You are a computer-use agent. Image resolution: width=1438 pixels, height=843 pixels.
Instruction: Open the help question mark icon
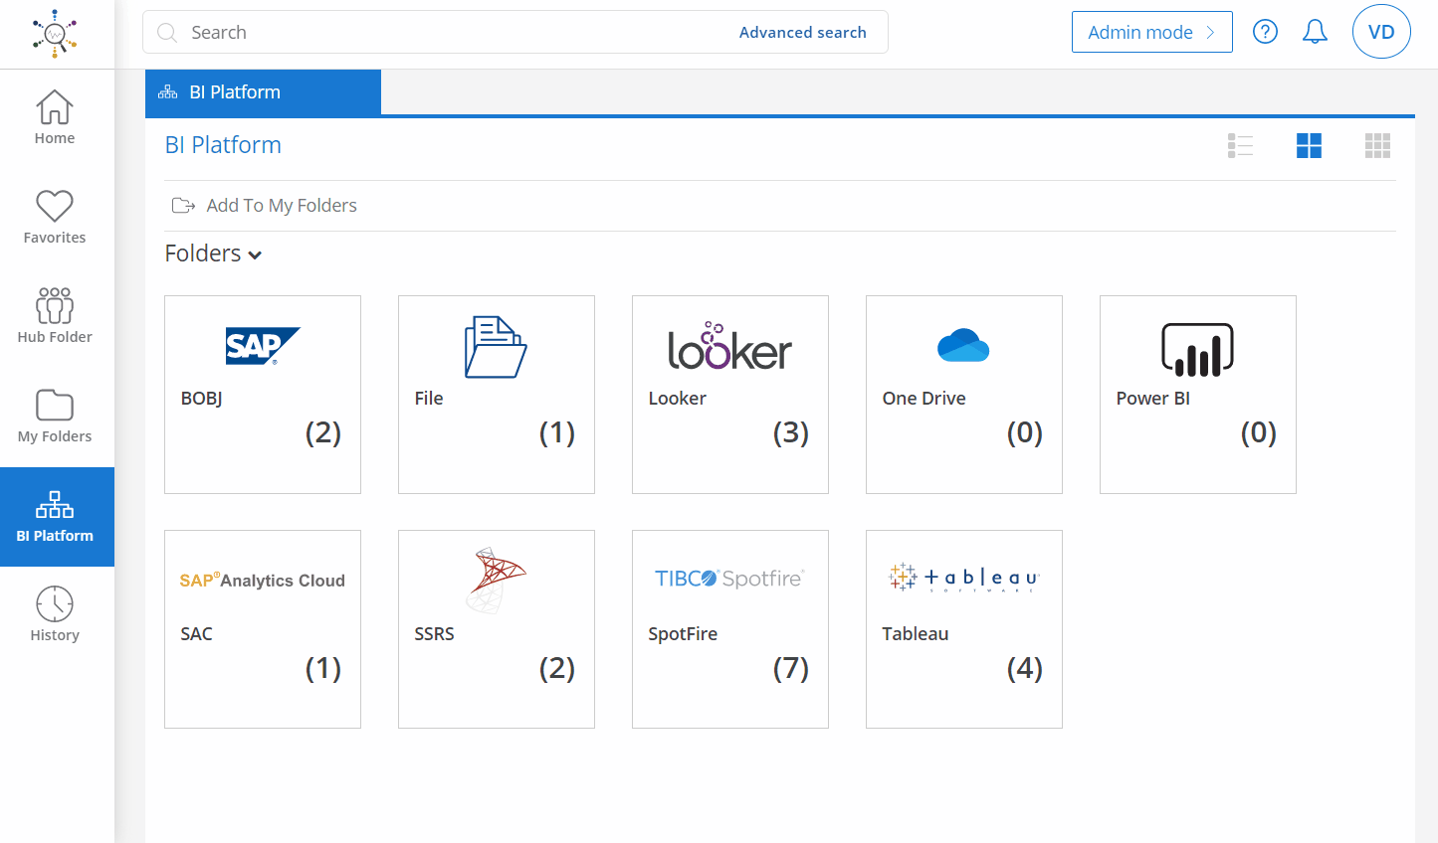click(1265, 31)
